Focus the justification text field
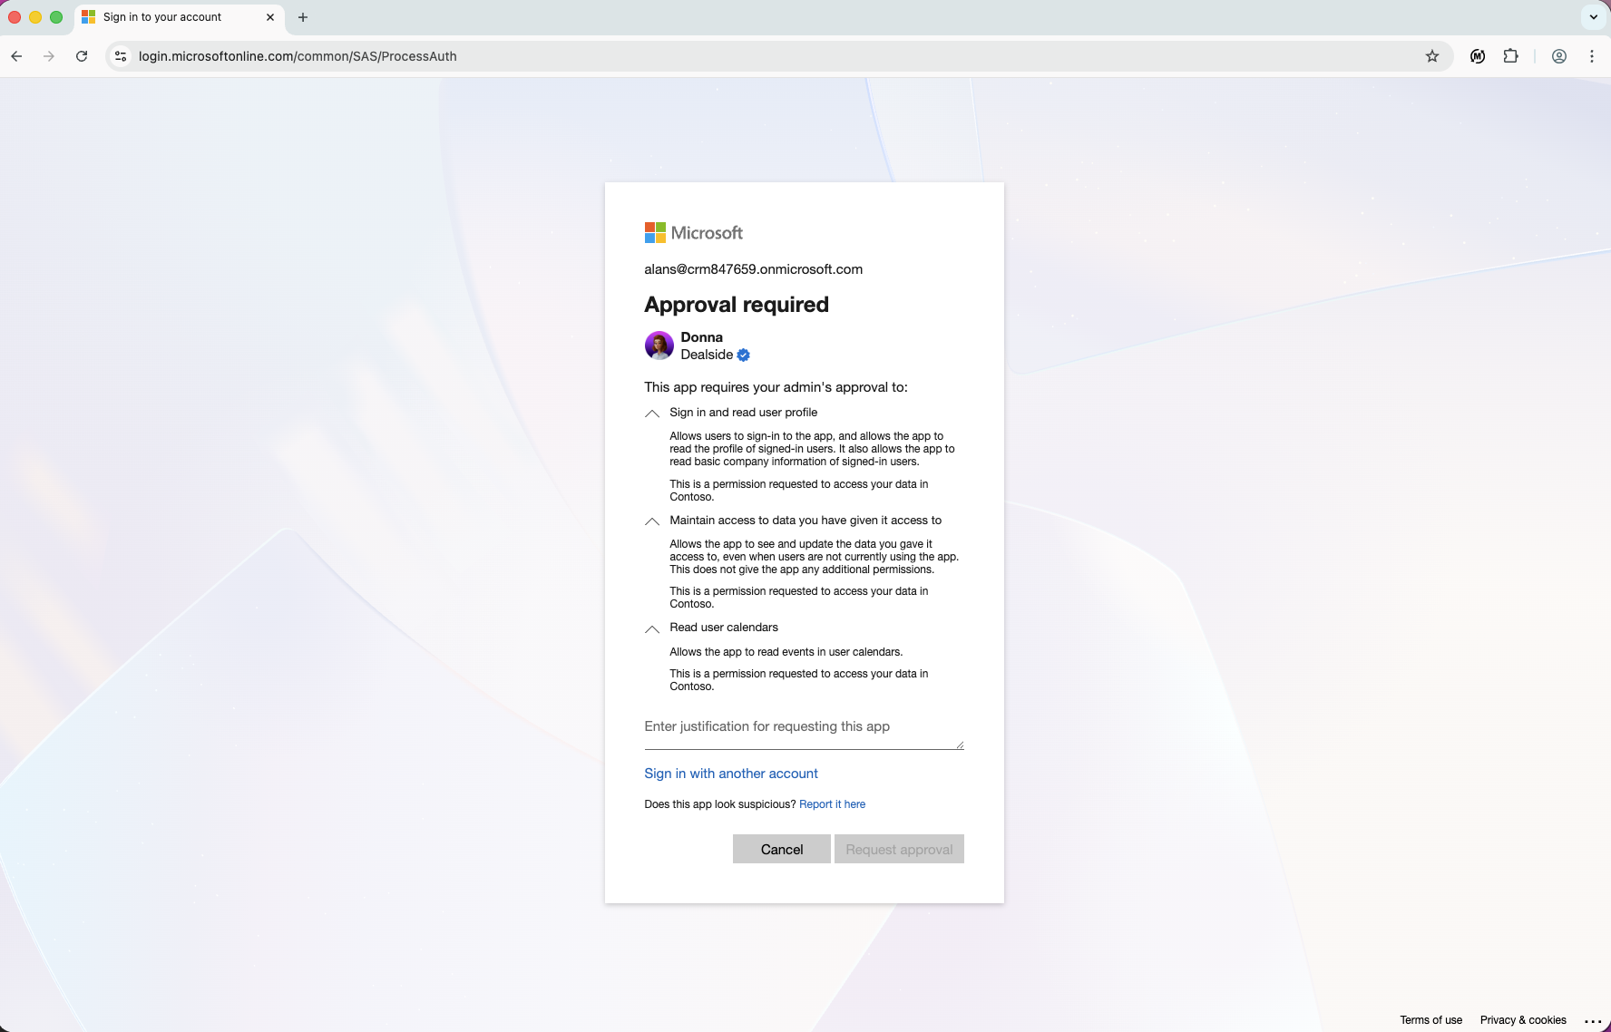Viewport: 1611px width, 1032px height. click(804, 732)
